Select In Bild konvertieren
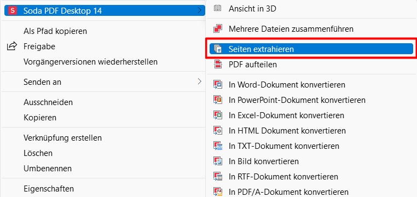This screenshot has height=197, width=417. pos(264,161)
